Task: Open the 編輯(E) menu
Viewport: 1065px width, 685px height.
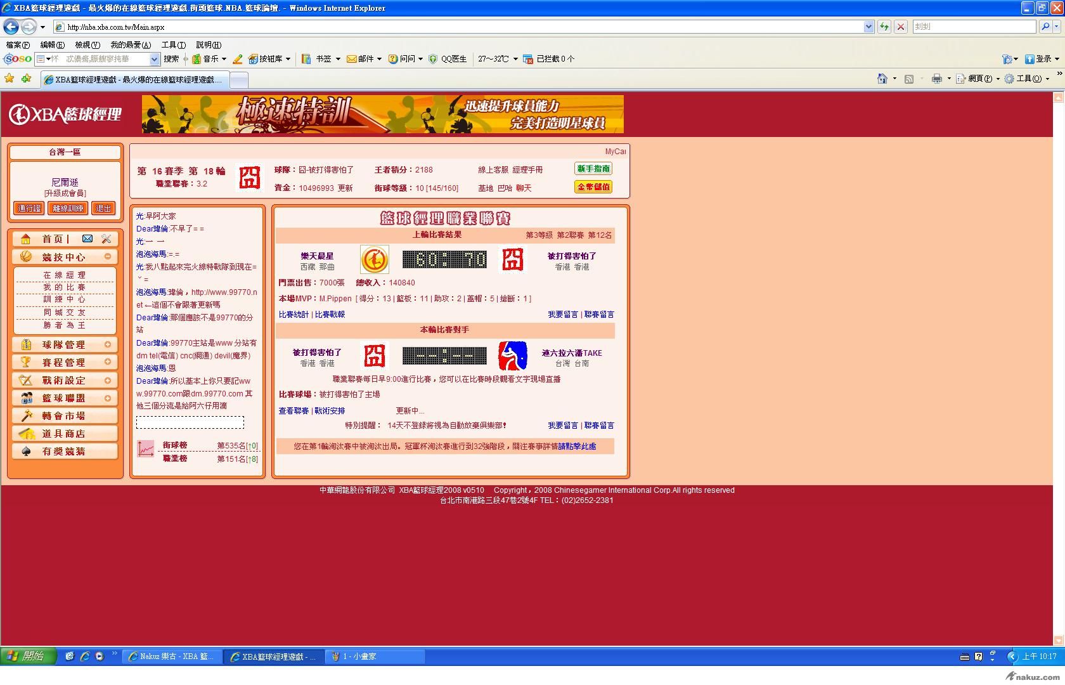Action: 52,45
